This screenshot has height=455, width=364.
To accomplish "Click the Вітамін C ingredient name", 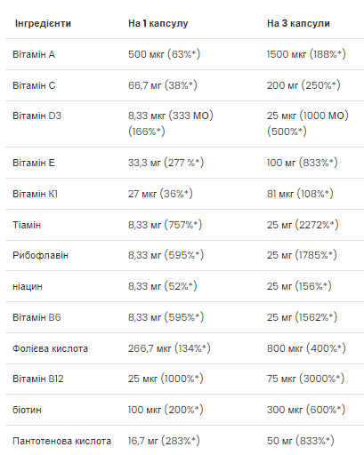I will [34, 85].
